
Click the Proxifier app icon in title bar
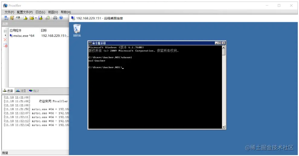pyautogui.click(x=5, y=5)
